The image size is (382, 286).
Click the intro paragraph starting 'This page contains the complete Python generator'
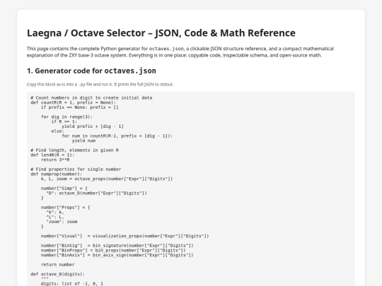180,52
